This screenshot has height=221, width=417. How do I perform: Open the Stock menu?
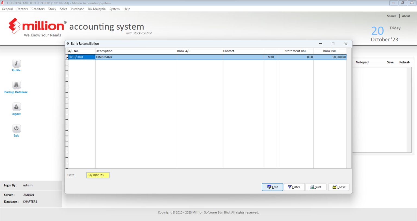click(52, 9)
